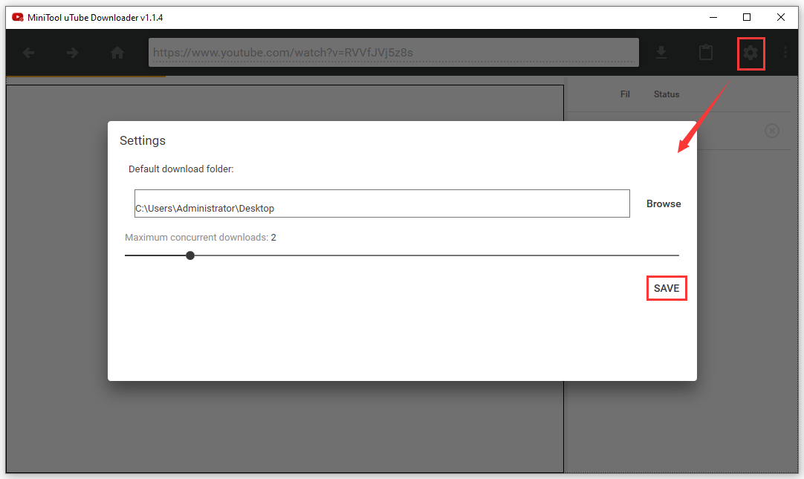Save the settings with SAVE button
This screenshot has width=804, height=479.
[667, 288]
